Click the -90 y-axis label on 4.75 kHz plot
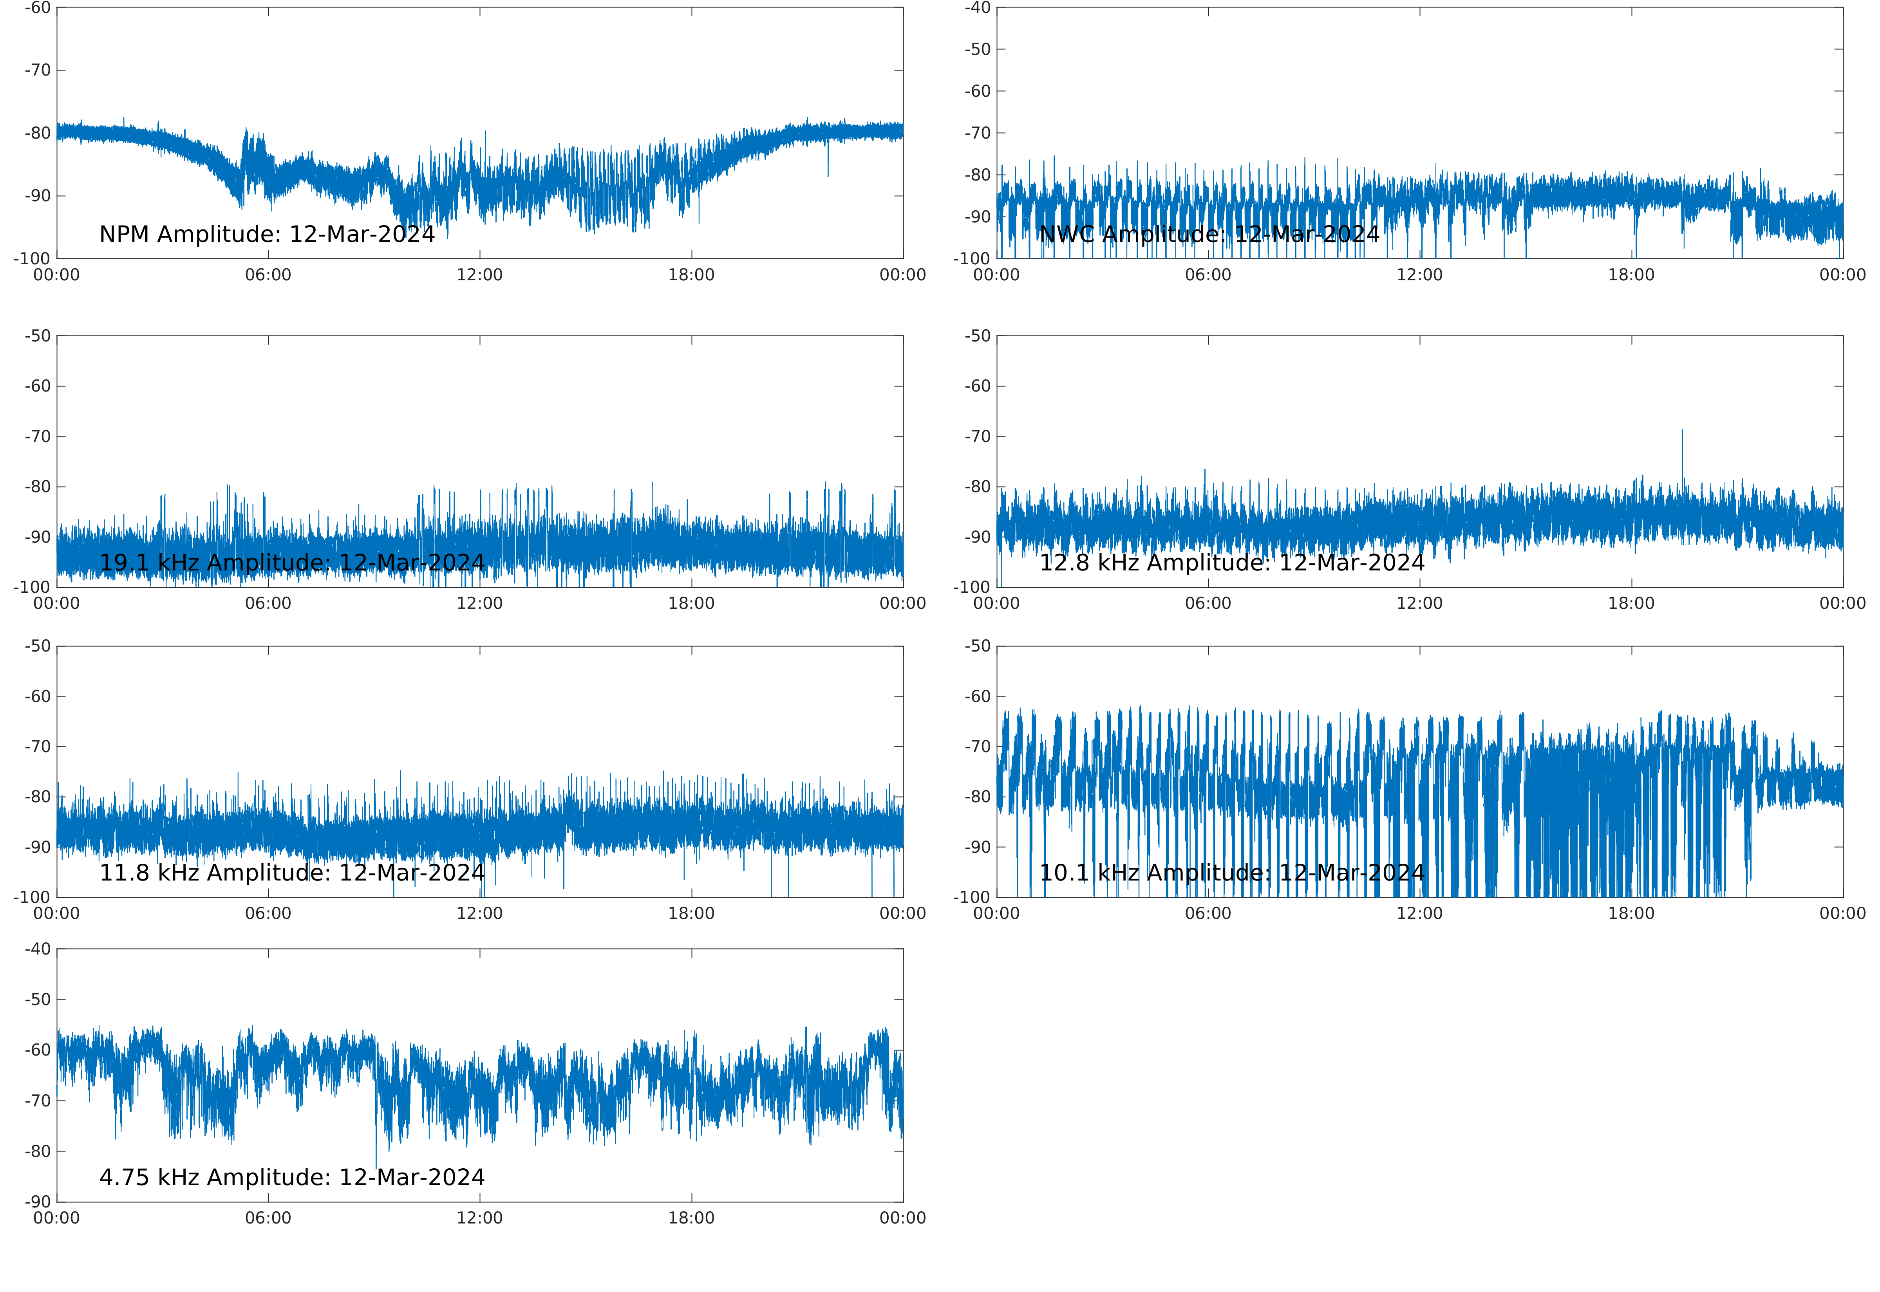 pos(37,1201)
